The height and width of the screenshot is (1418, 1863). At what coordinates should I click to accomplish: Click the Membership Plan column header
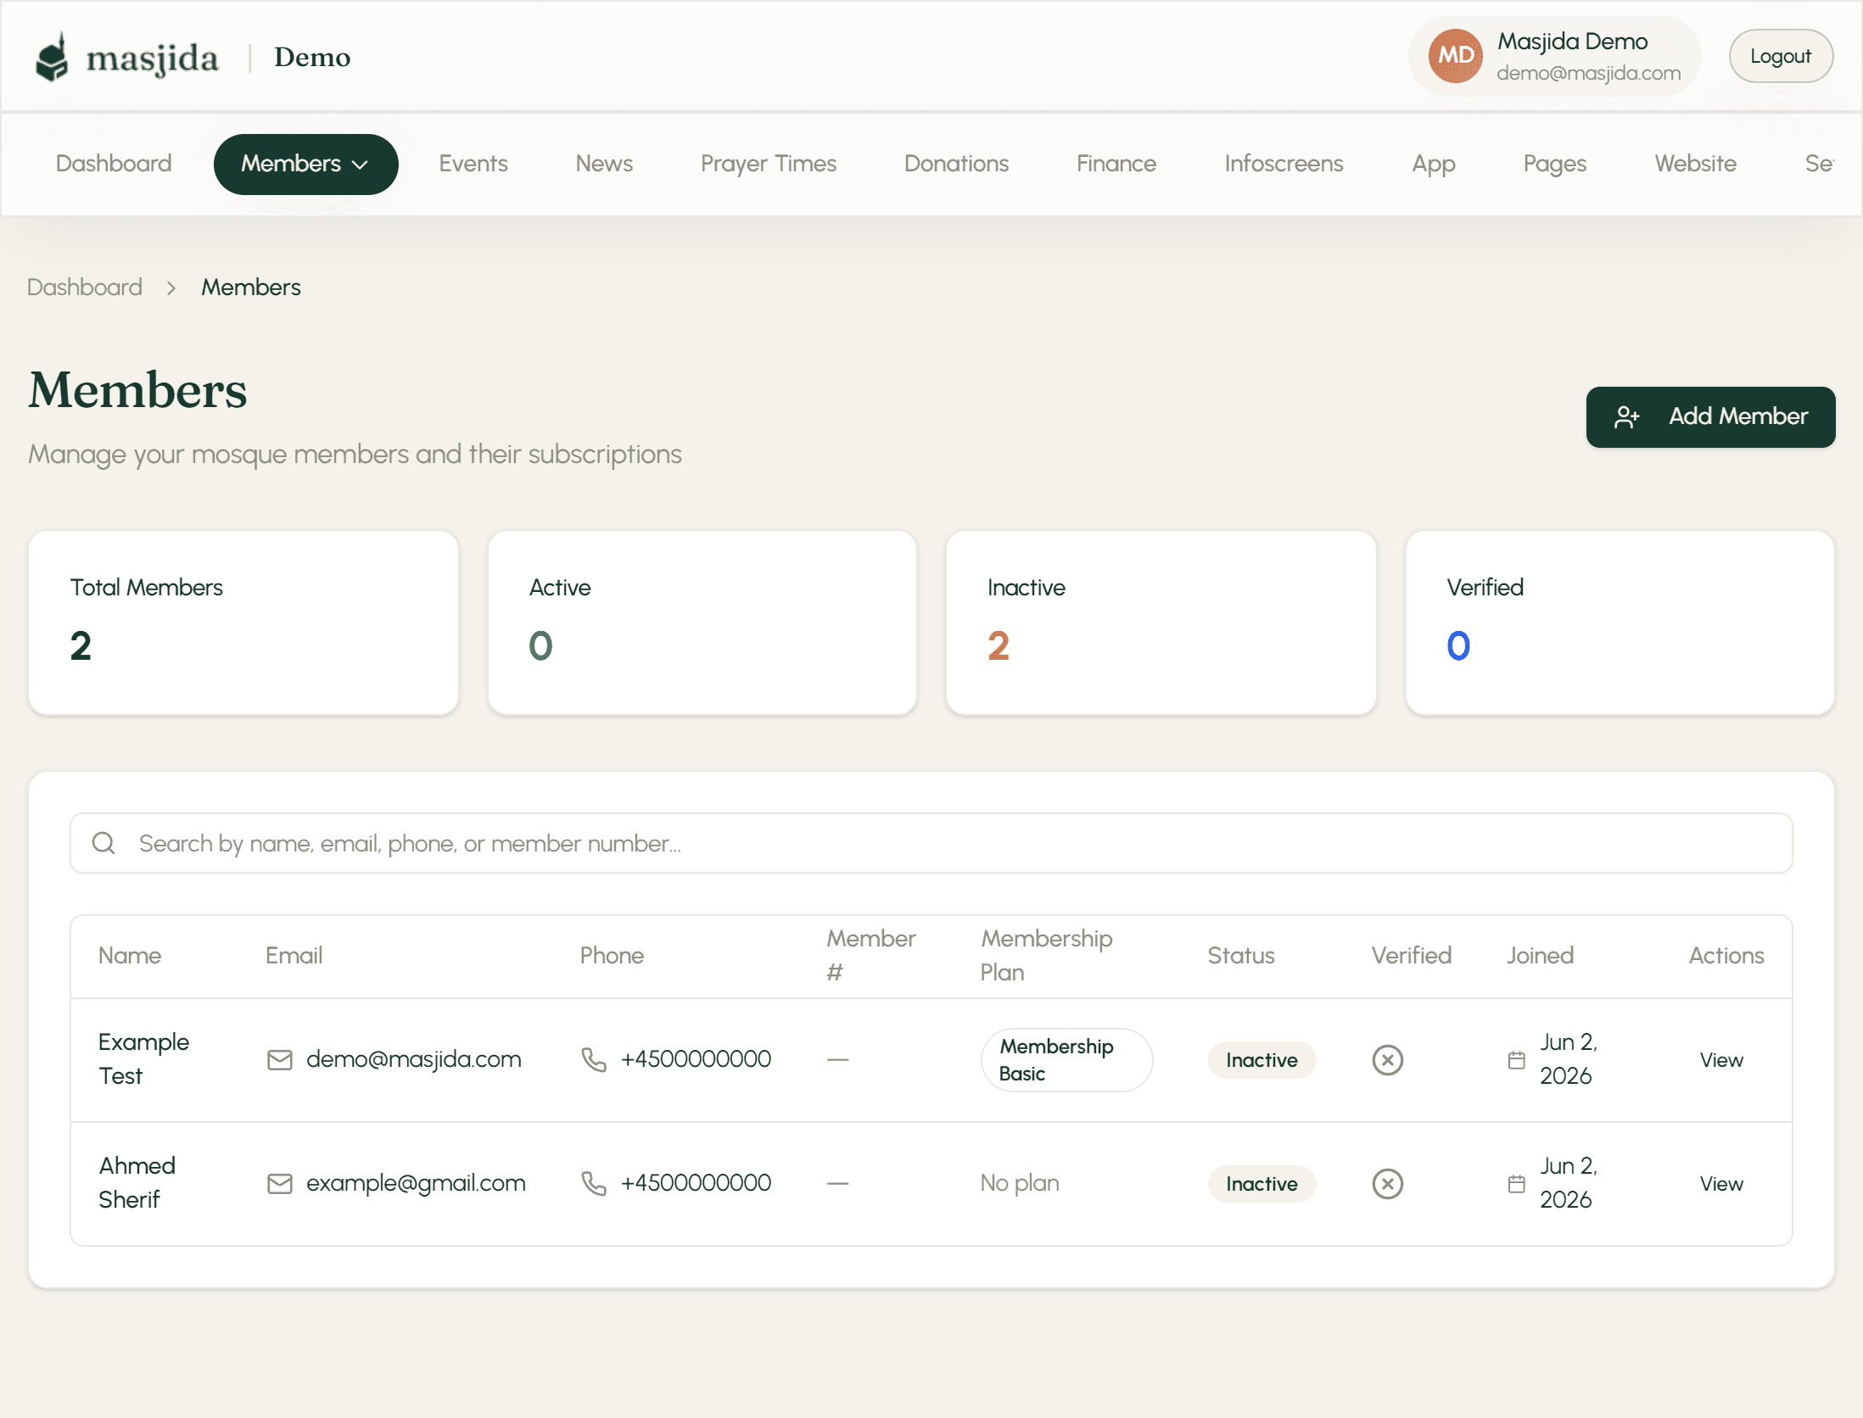click(1046, 956)
